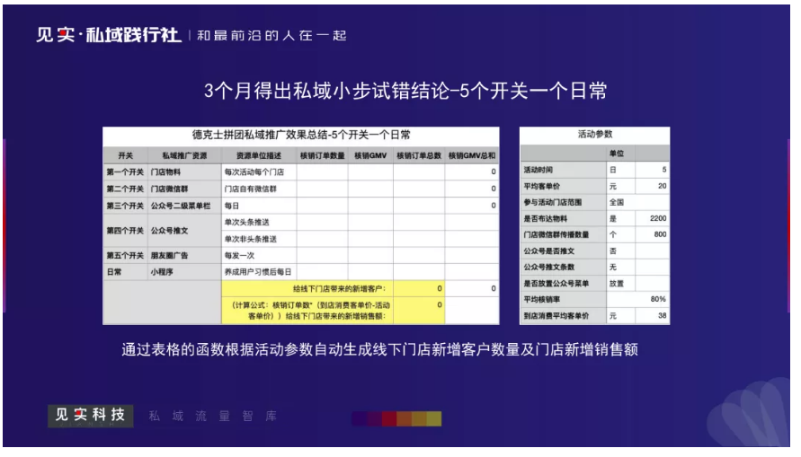
Task: Click the 小程序 cell
Action: [x=184, y=272]
